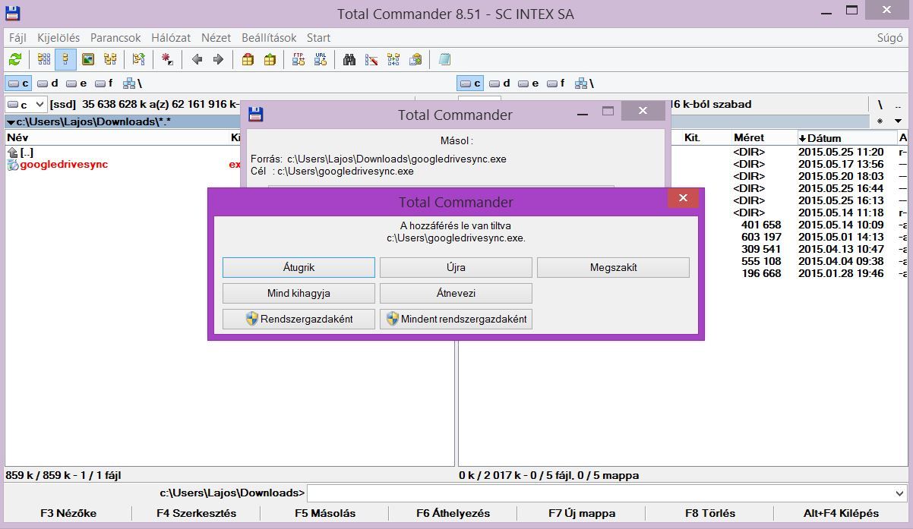
Task: Enable thumbnail view toolbar icon
Action: (x=88, y=59)
